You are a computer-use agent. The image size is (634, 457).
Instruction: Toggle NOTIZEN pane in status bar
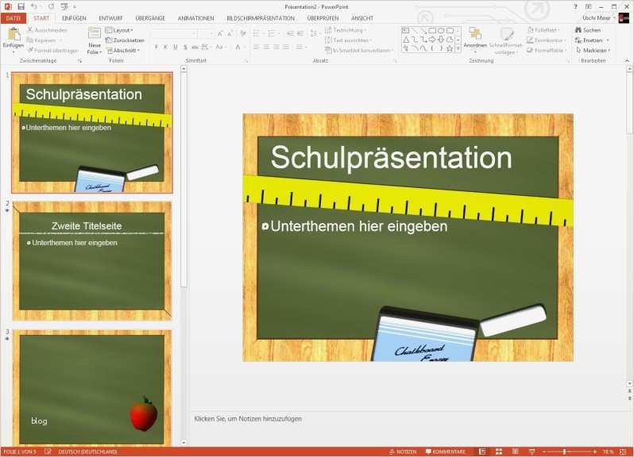(x=403, y=451)
